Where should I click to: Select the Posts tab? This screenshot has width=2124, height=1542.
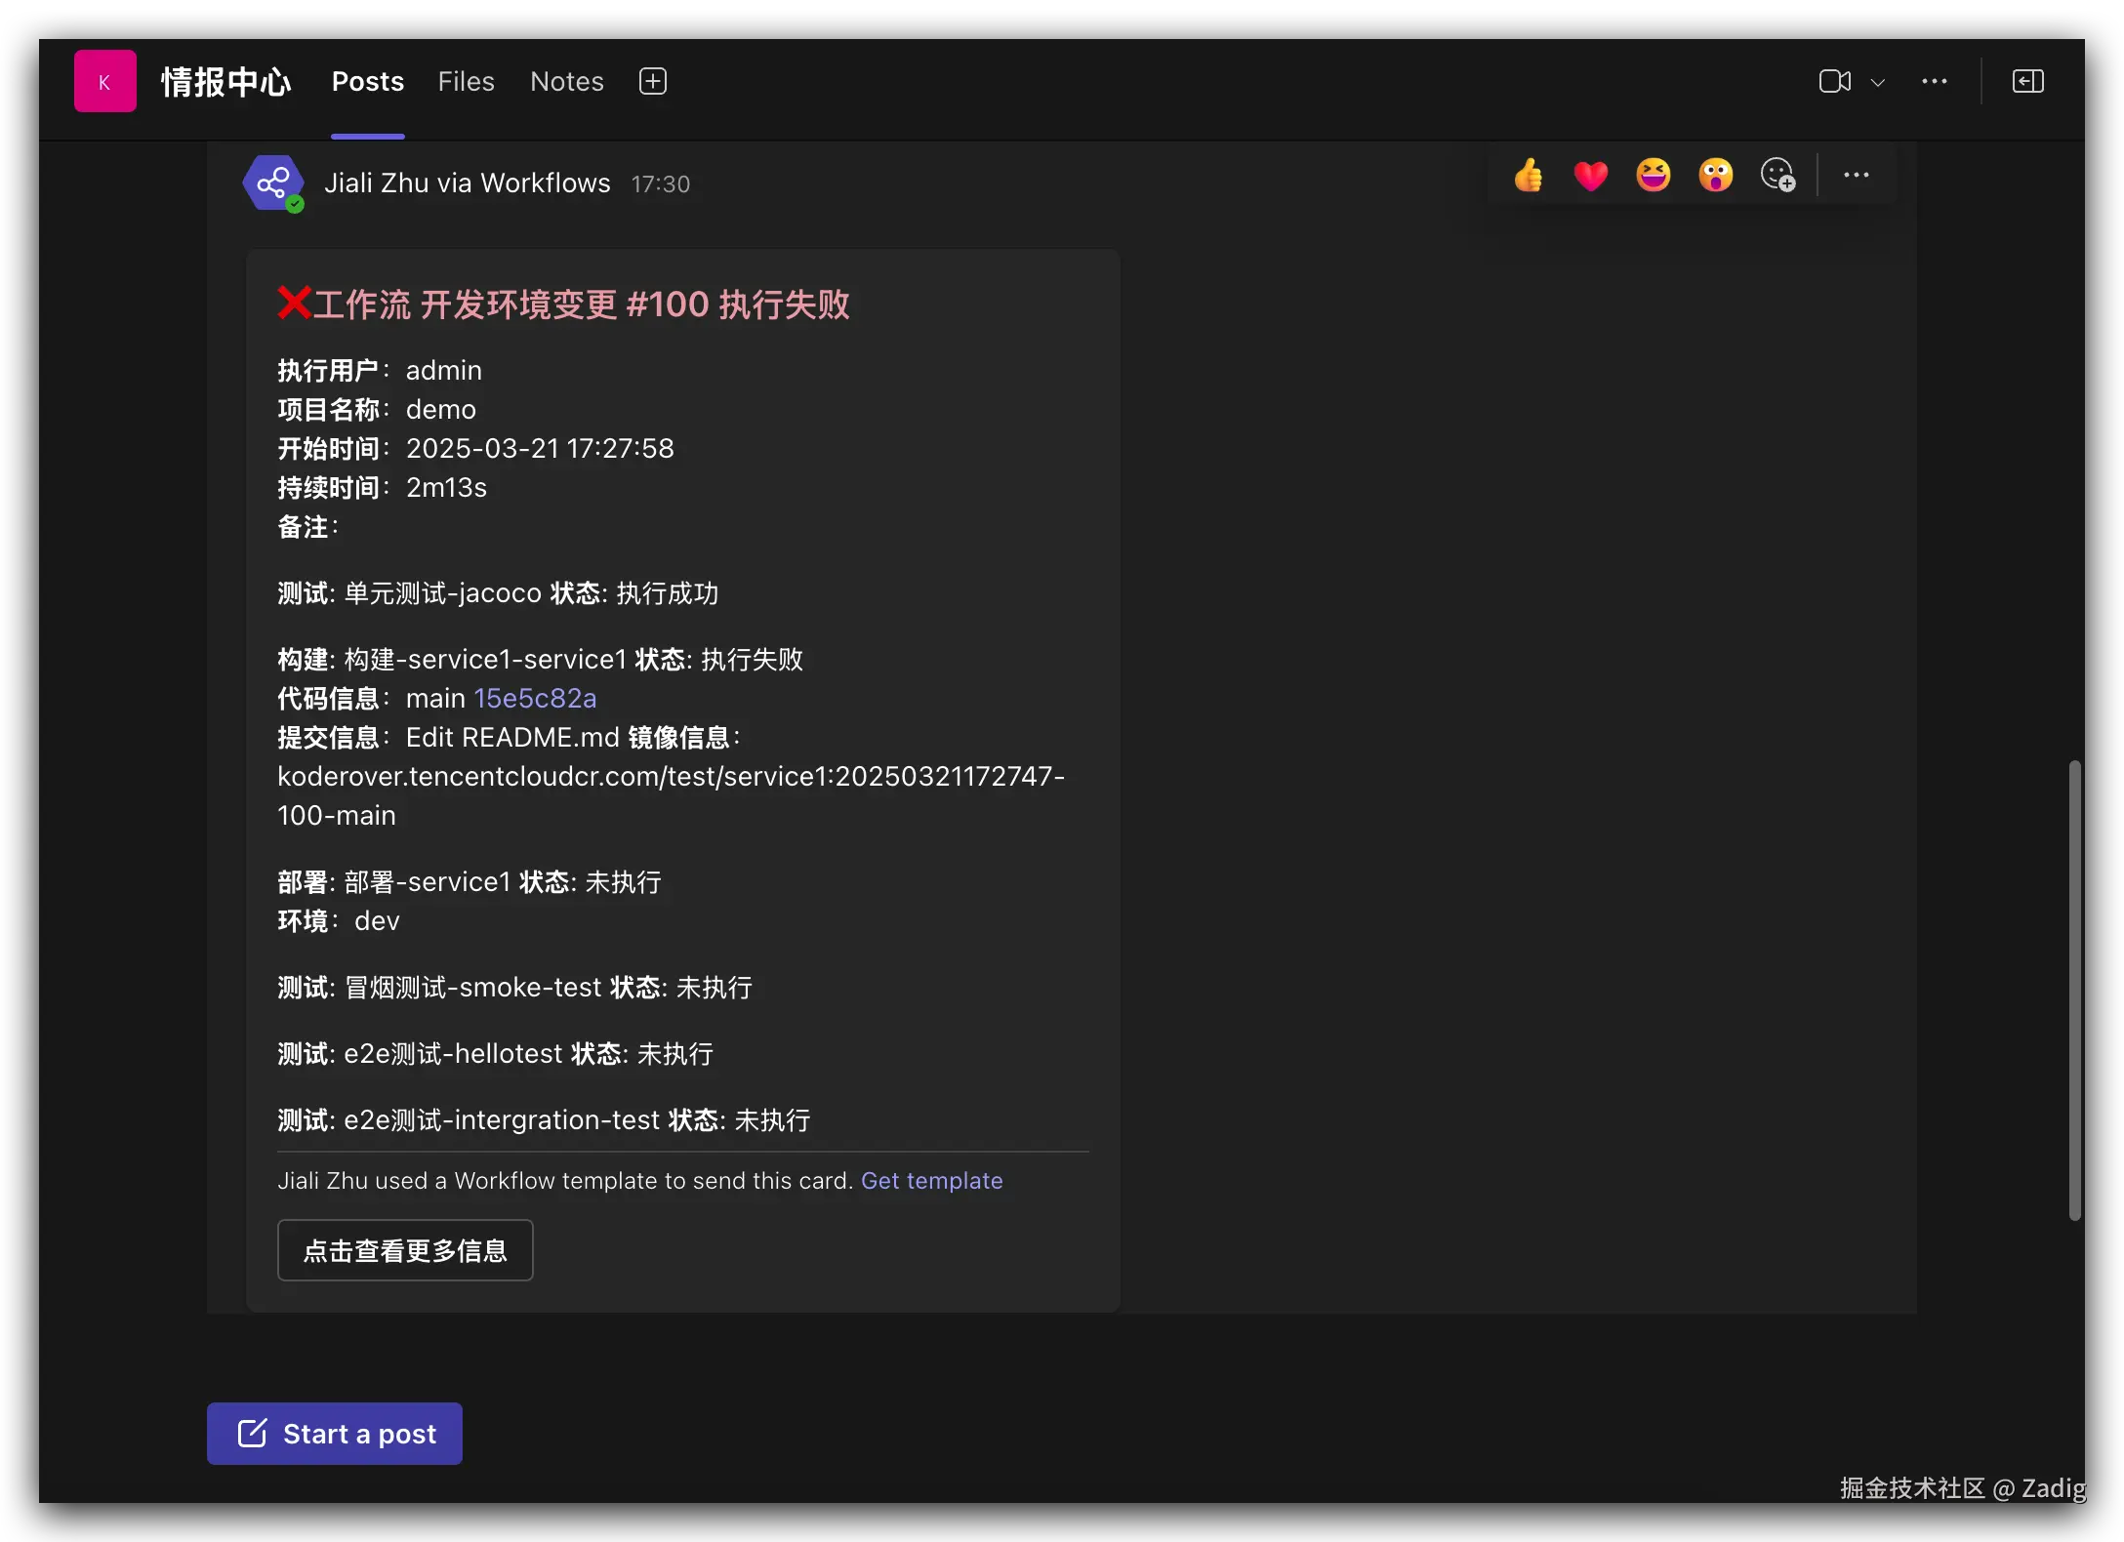tap(367, 81)
